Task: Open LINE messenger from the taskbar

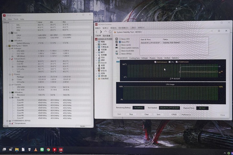Action: (42, 150)
